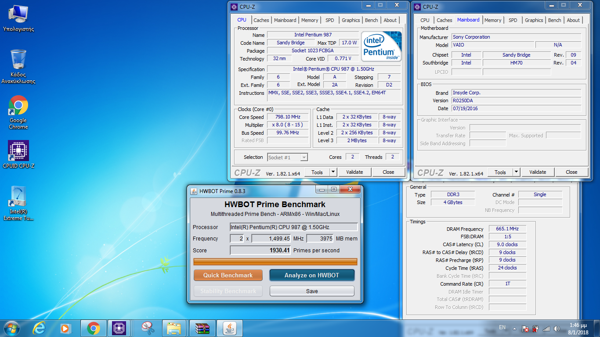Screen dimensions: 600x337
Task: Click the Processor field in HWBOT Prime
Action: point(294,227)
